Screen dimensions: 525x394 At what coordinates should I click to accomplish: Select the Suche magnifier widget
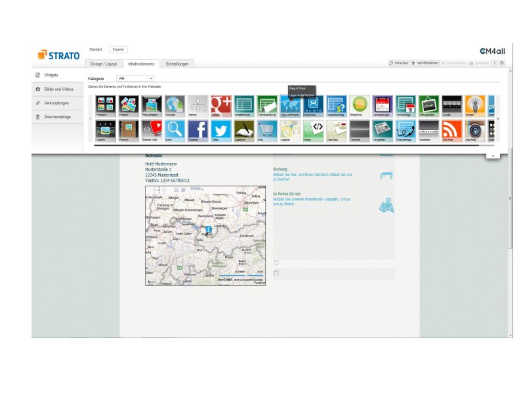point(175,131)
